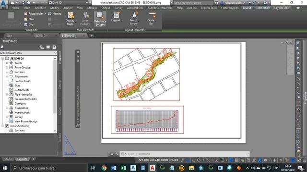Expand the Rectangular viewport dropdown arrow
The width and height of the screenshot is (307, 172).
pyautogui.click(x=45, y=14)
